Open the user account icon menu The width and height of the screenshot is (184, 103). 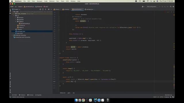click(x=143, y=7)
